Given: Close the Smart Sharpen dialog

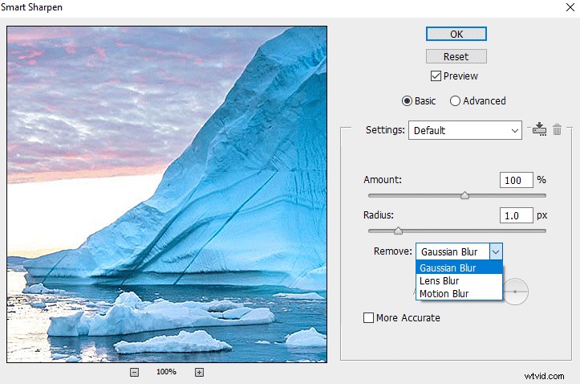Looking at the screenshot, I should click(570, 7).
